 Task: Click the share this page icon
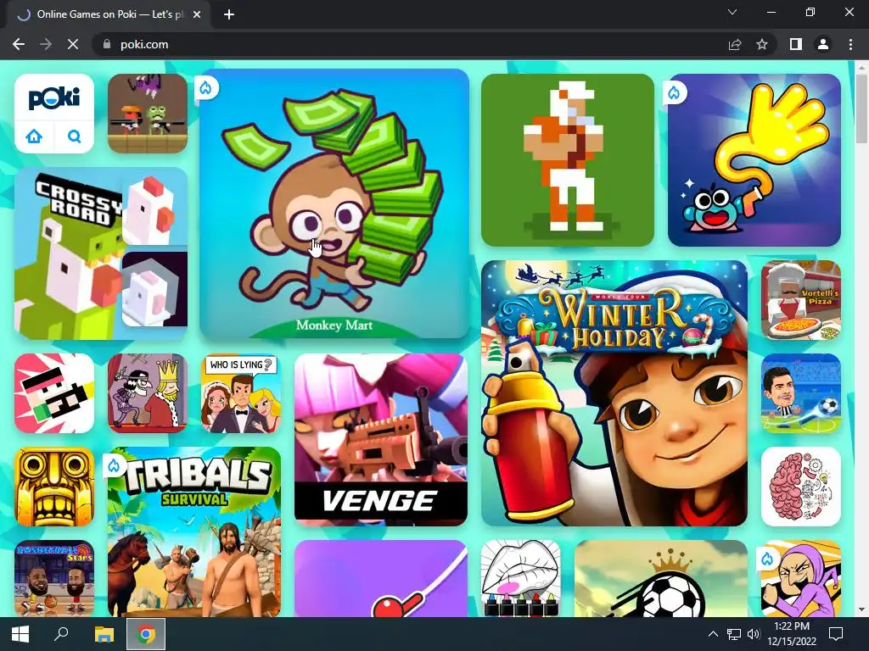[735, 44]
